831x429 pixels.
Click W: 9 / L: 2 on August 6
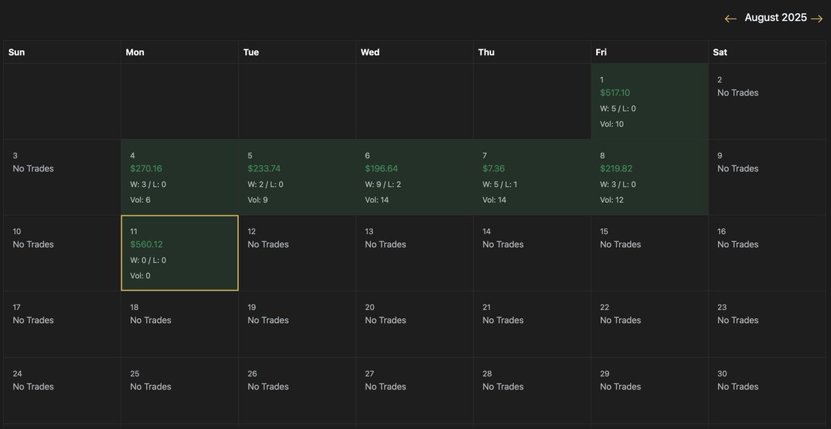pyautogui.click(x=383, y=185)
